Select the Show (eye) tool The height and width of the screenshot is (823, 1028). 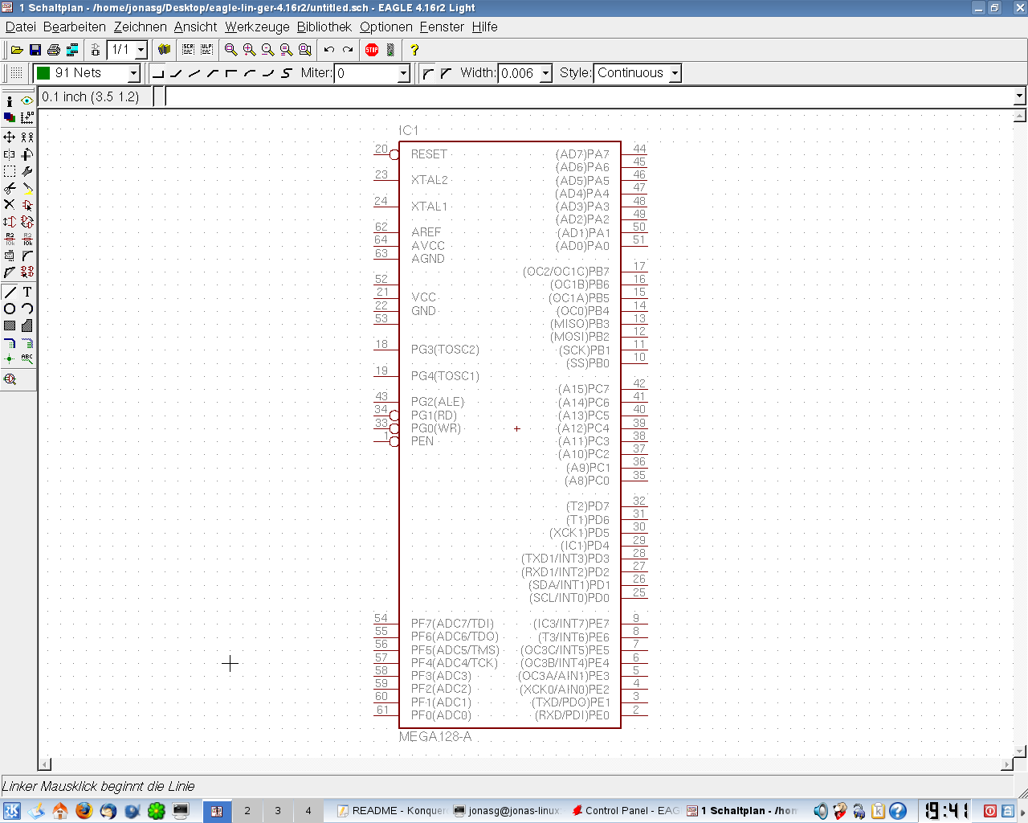pos(27,100)
